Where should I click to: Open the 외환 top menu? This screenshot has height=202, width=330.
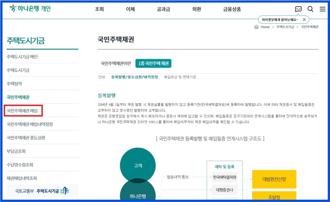point(197,9)
